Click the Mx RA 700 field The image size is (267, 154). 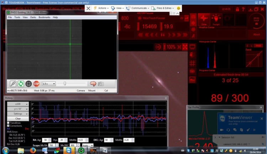tap(51, 145)
